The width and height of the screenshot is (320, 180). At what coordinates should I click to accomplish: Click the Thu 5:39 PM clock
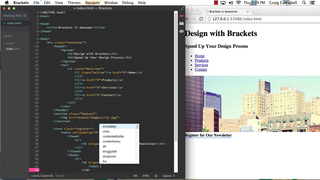pos(254,3)
